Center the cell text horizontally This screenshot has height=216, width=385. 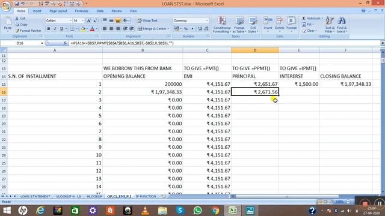(111, 29)
